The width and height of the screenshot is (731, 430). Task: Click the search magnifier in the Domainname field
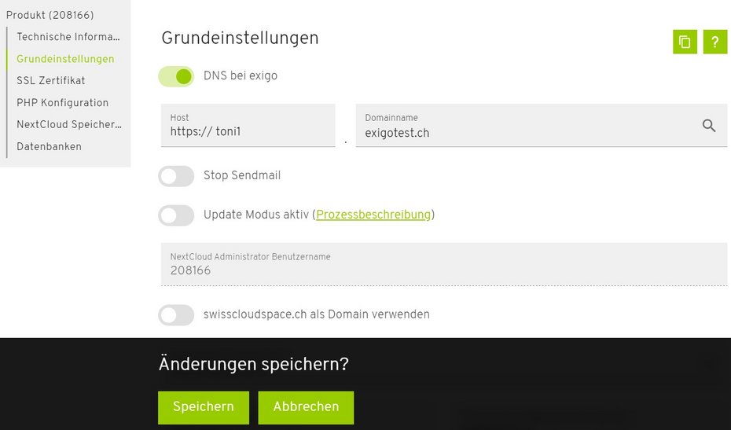tap(709, 126)
